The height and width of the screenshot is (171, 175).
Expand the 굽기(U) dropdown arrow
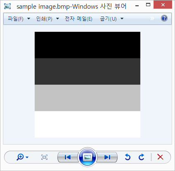pos(122,19)
